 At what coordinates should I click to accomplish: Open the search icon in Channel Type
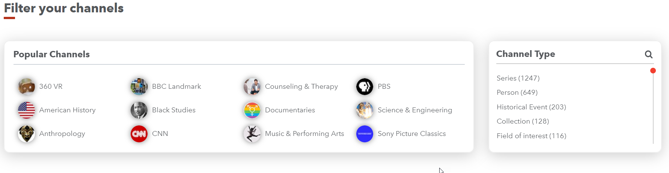[648, 54]
